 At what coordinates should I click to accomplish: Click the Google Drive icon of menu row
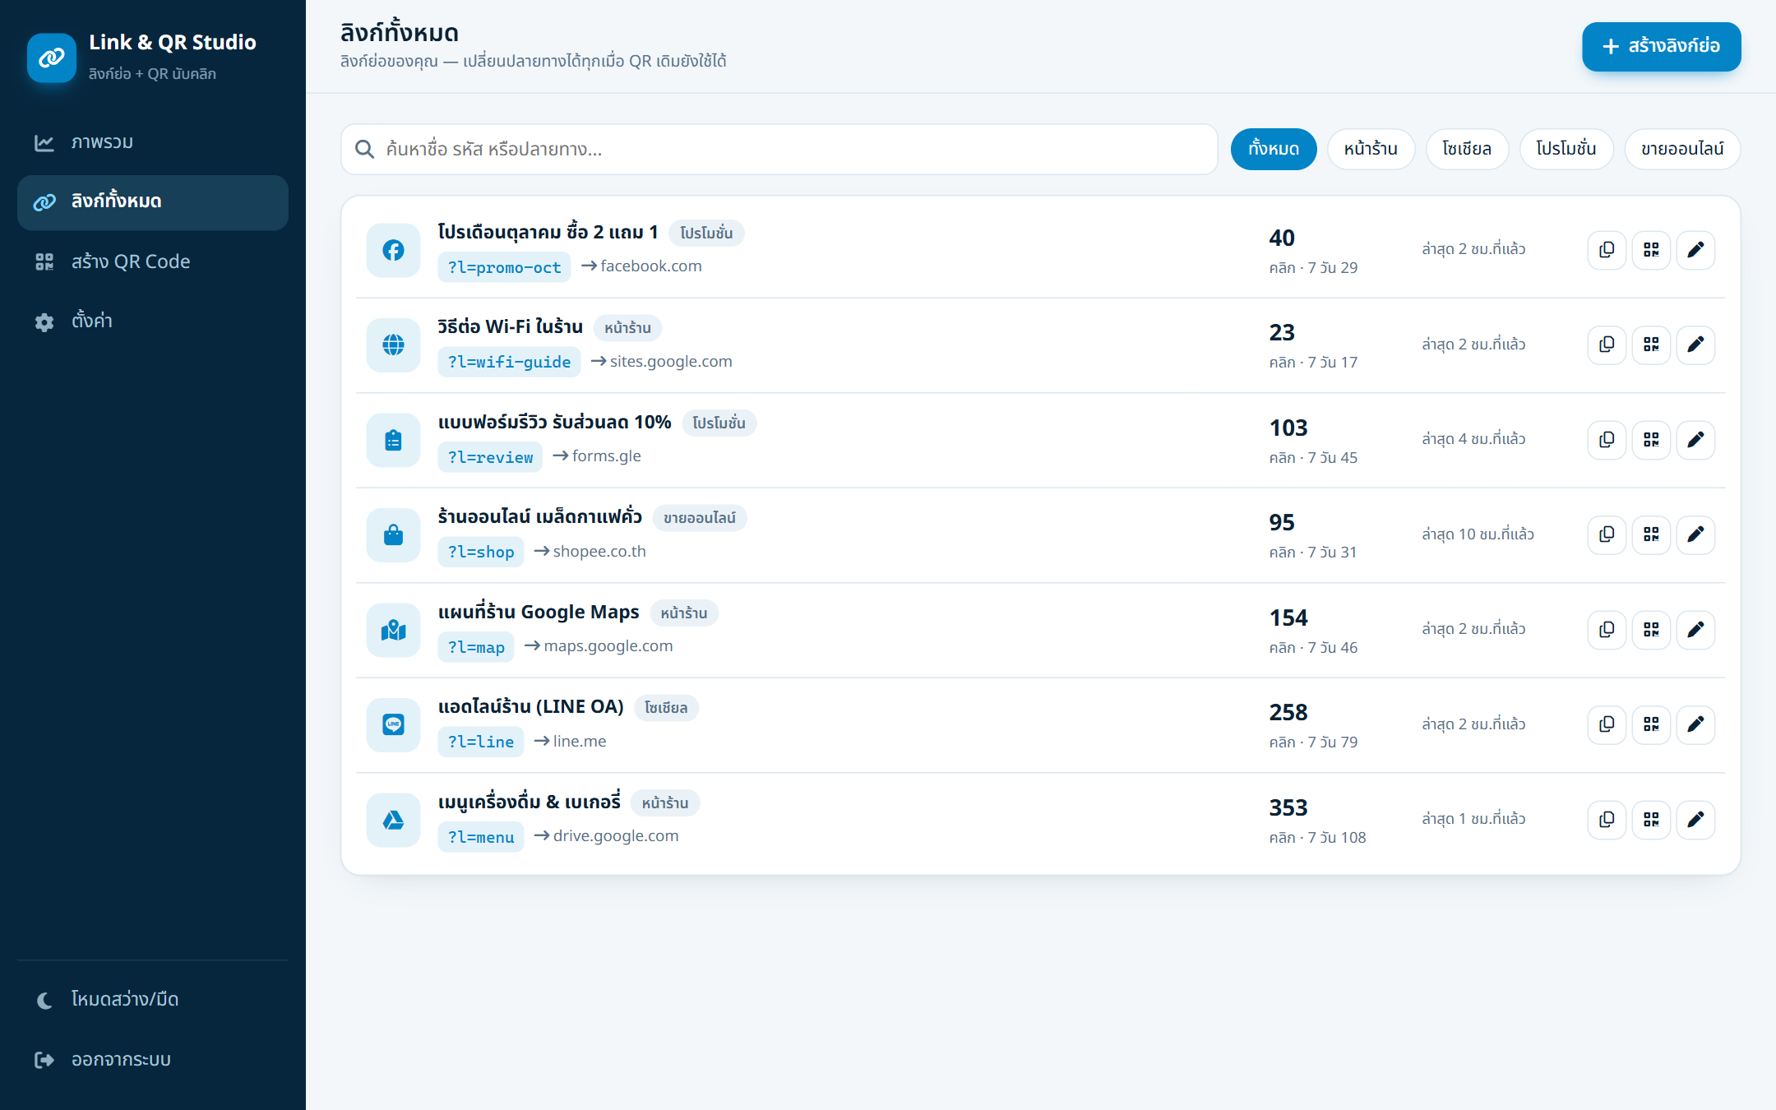tap(394, 820)
